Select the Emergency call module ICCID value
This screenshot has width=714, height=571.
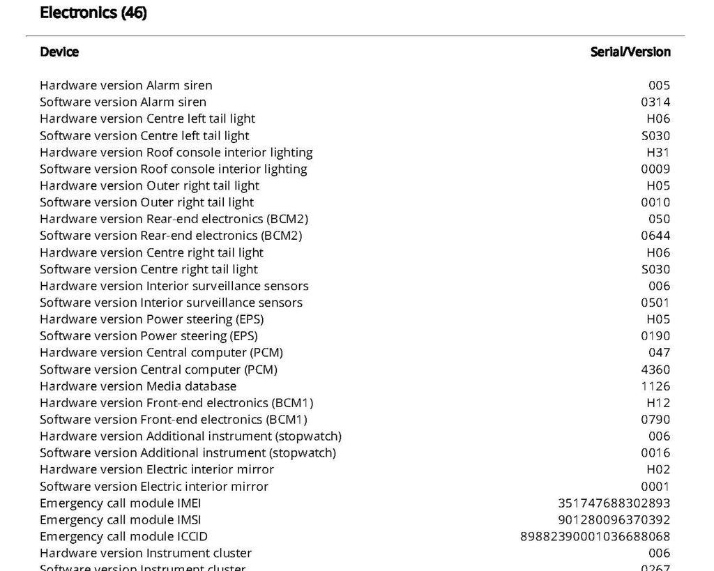point(595,536)
